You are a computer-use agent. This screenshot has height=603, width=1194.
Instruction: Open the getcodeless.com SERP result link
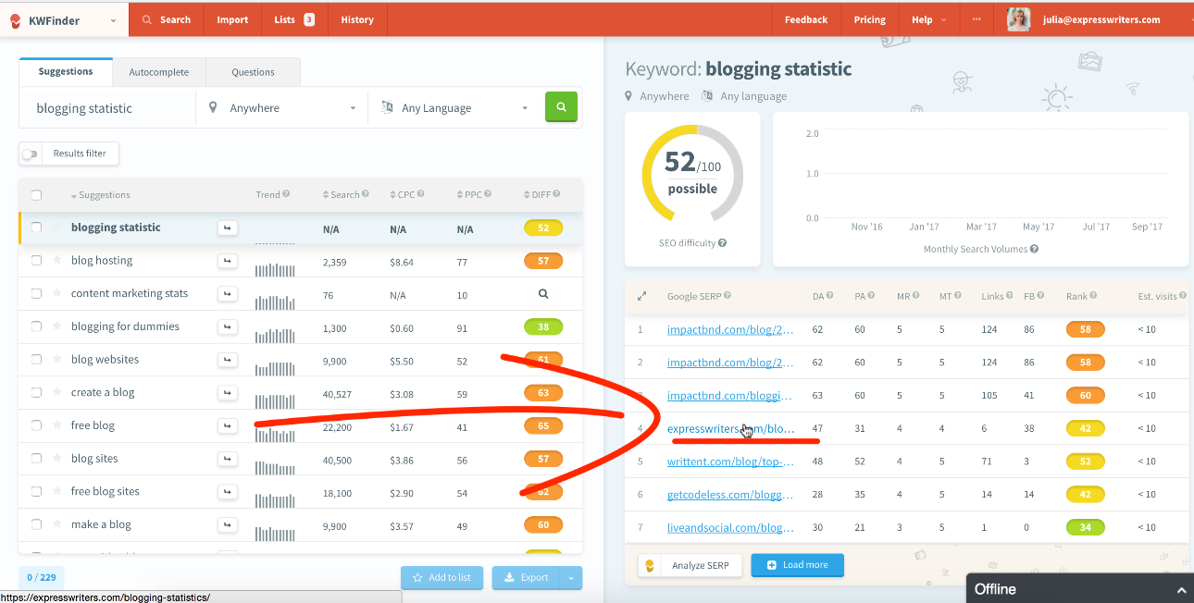pos(730,495)
